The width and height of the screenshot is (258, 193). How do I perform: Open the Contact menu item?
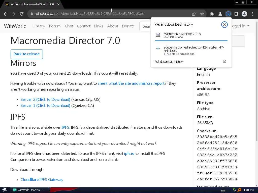click(84, 26)
